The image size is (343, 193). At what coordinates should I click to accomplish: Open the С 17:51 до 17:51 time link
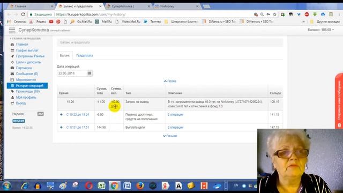[78, 127]
